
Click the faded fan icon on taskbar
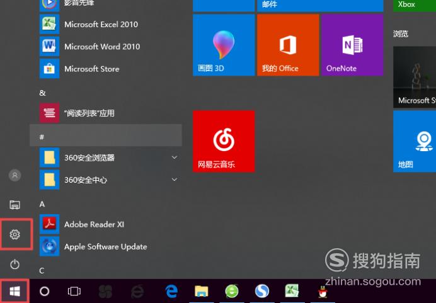point(106,291)
